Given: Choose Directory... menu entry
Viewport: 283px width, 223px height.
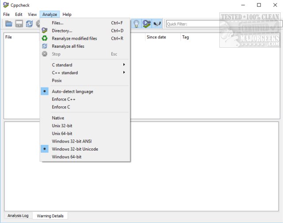Looking at the screenshot, I should [85, 30].
